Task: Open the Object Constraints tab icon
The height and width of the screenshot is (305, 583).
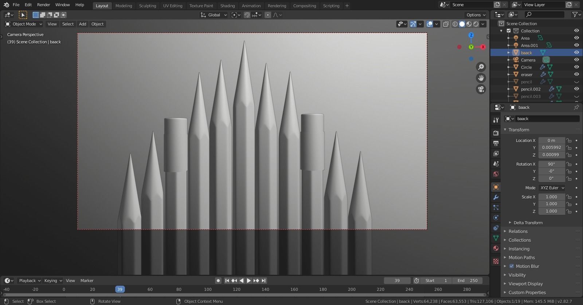Action: point(496,228)
